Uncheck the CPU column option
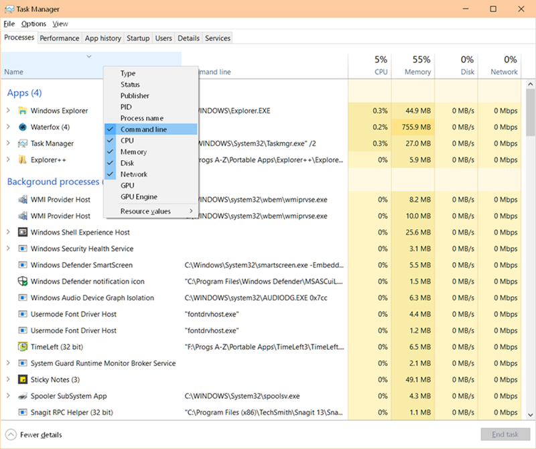Screen dimensions: 536x449 [151, 141]
